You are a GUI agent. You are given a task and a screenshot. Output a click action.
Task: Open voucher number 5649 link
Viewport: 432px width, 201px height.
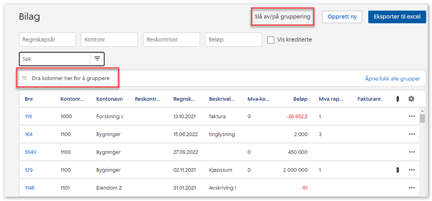pos(30,152)
